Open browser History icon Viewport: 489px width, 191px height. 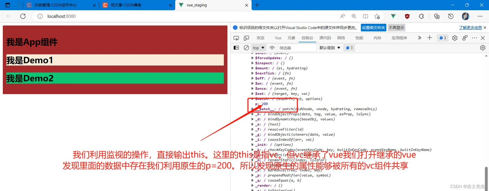tap(451, 16)
